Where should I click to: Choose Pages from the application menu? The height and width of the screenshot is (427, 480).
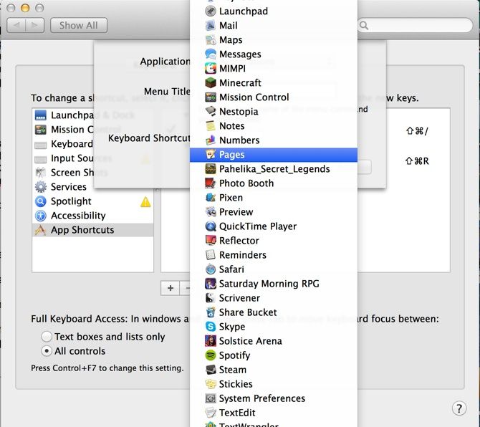[x=231, y=155]
